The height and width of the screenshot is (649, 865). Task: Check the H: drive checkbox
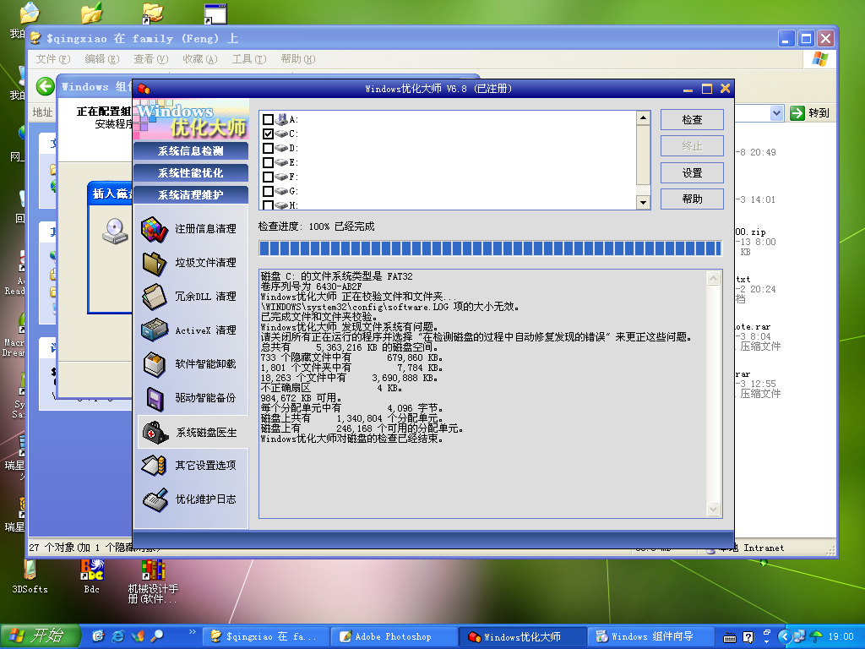click(268, 205)
